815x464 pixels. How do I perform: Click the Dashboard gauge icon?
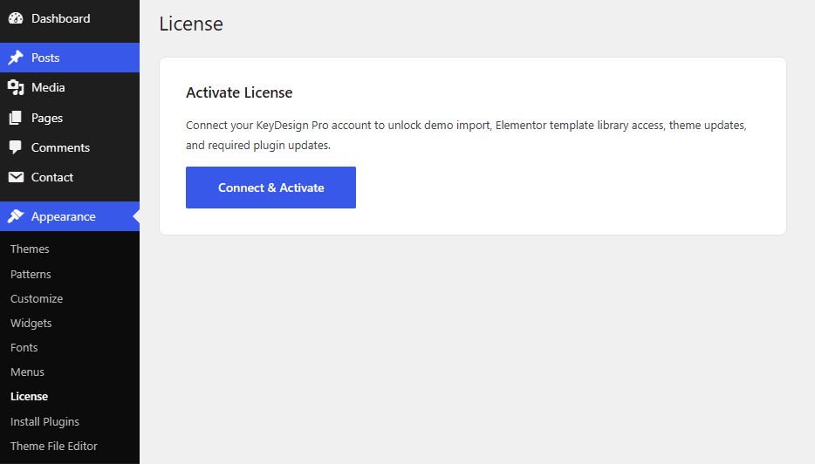pyautogui.click(x=16, y=18)
